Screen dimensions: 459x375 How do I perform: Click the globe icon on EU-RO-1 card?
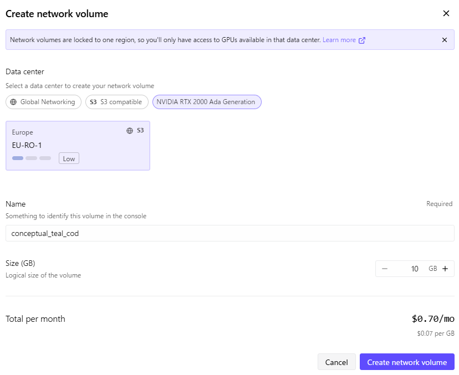130,131
